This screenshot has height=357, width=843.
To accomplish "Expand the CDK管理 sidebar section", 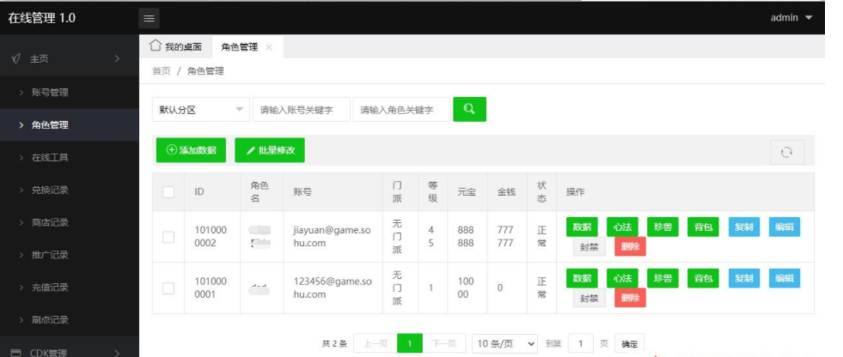I will point(69,351).
